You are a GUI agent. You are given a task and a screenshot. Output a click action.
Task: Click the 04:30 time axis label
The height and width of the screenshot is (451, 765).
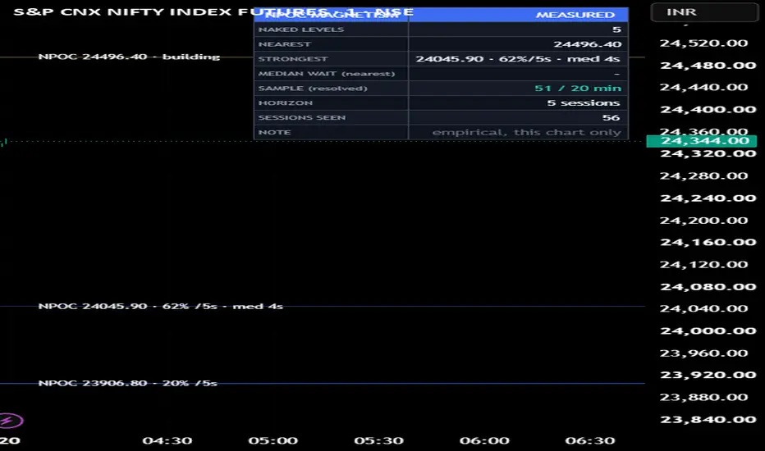167,441
